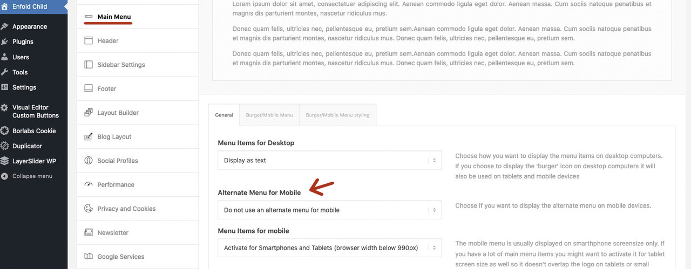Click the Collapse menu arrow icon
This screenshot has height=269, width=691.
pyautogui.click(x=5, y=176)
